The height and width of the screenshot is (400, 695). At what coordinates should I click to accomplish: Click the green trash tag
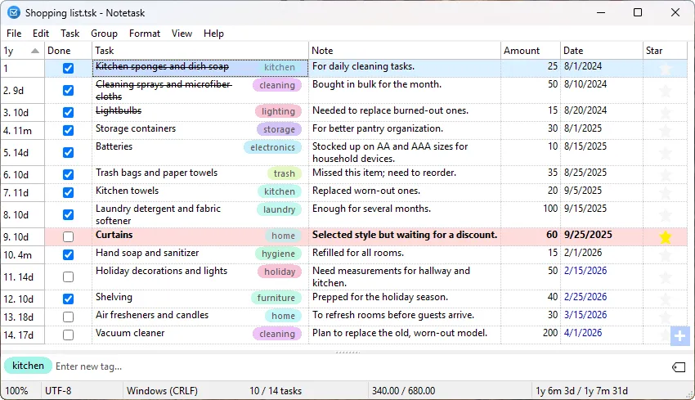(284, 173)
